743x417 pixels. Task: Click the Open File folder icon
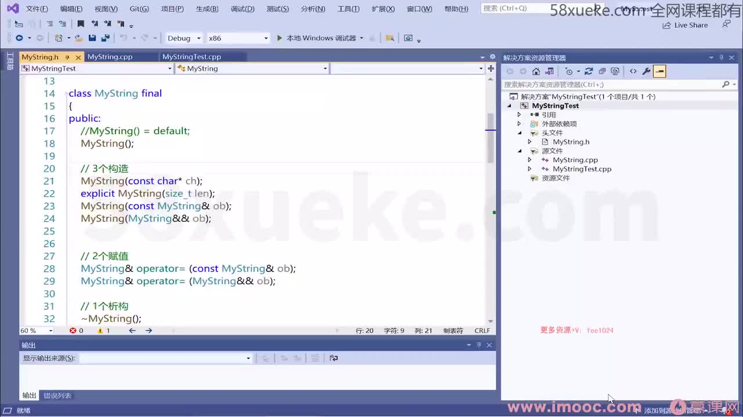79,38
